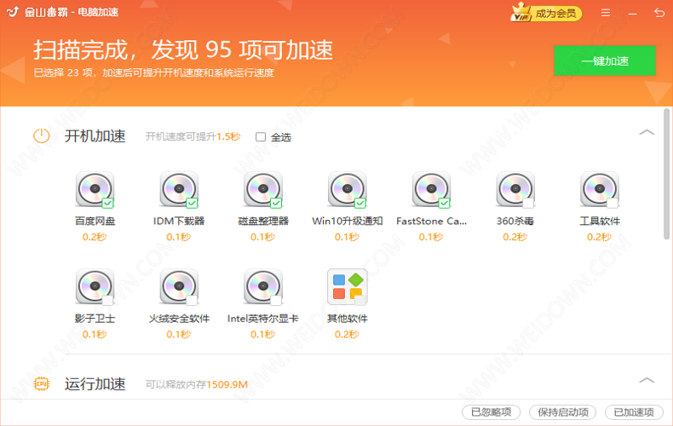The width and height of the screenshot is (673, 426).
Task: Click the FastStone Capture disc icon
Action: 431,189
